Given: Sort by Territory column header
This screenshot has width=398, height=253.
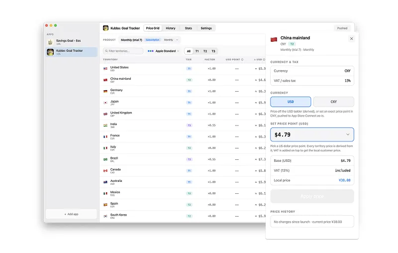Looking at the screenshot, I should 110,59.
